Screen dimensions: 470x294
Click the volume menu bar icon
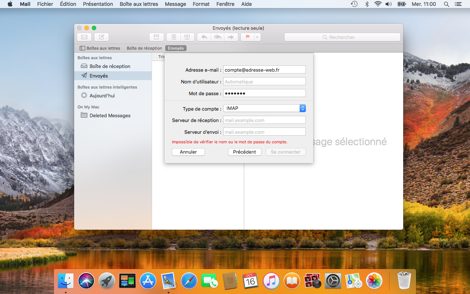click(x=388, y=4)
